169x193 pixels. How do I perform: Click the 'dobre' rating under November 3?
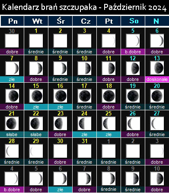click(157, 162)
